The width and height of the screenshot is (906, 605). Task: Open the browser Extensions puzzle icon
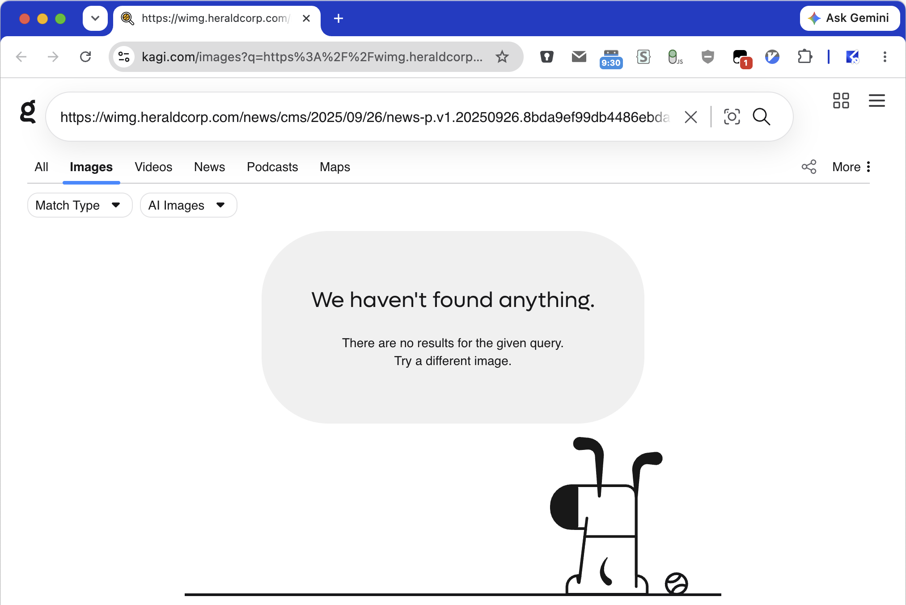click(804, 57)
